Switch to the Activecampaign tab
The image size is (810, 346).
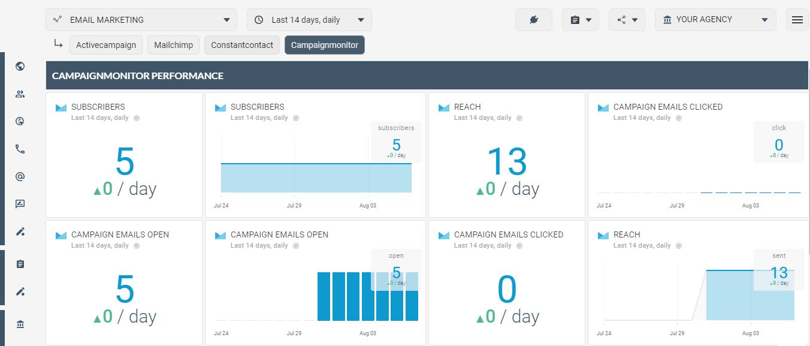pos(106,45)
